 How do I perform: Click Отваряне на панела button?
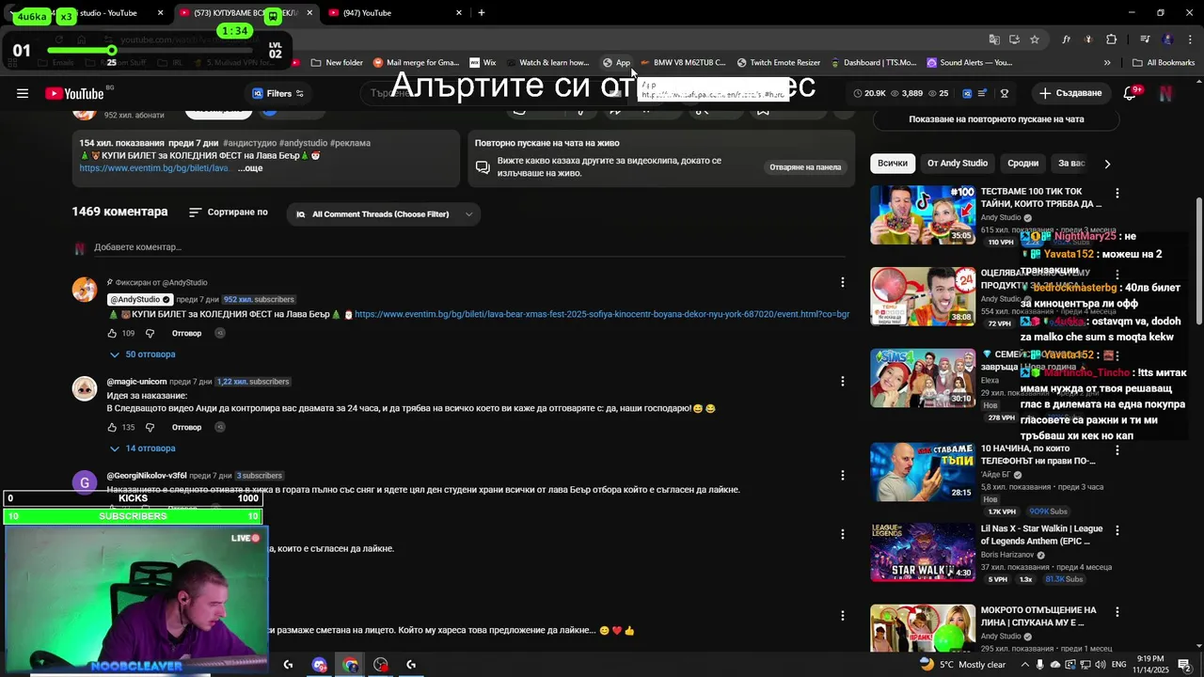[x=805, y=167]
